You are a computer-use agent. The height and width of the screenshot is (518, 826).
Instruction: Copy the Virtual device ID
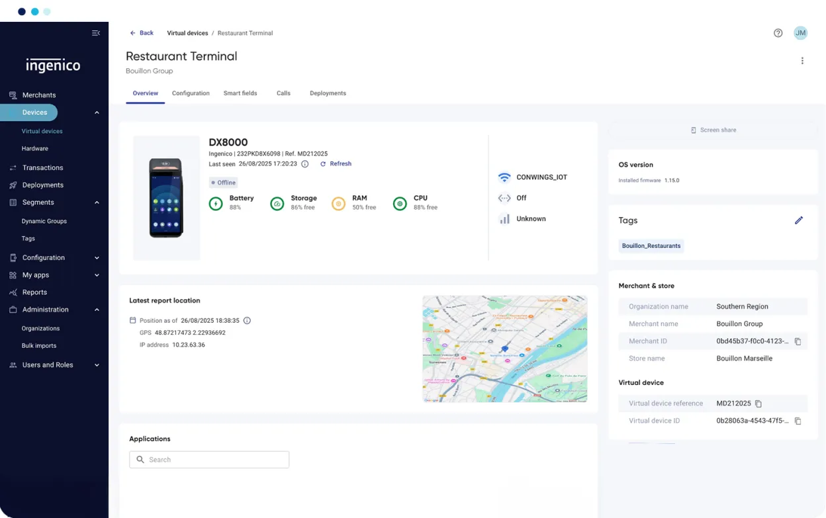point(798,421)
